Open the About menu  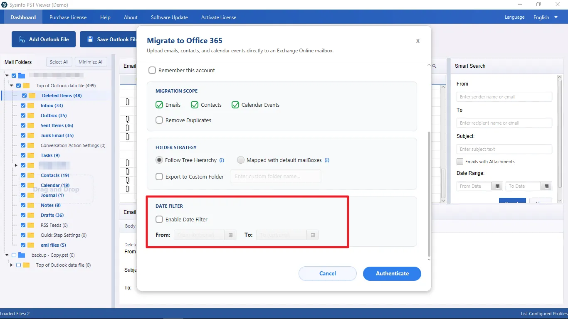pos(131,17)
